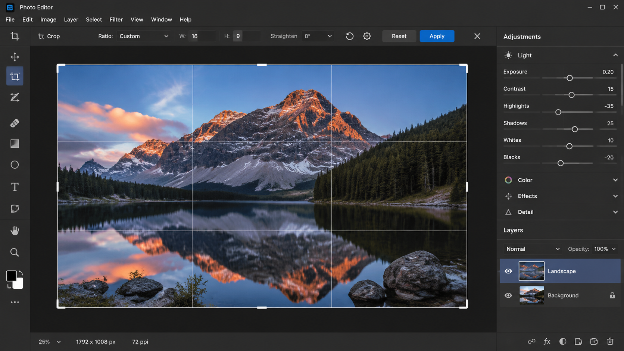
Task: Open the Layer menu
Action: (71, 19)
